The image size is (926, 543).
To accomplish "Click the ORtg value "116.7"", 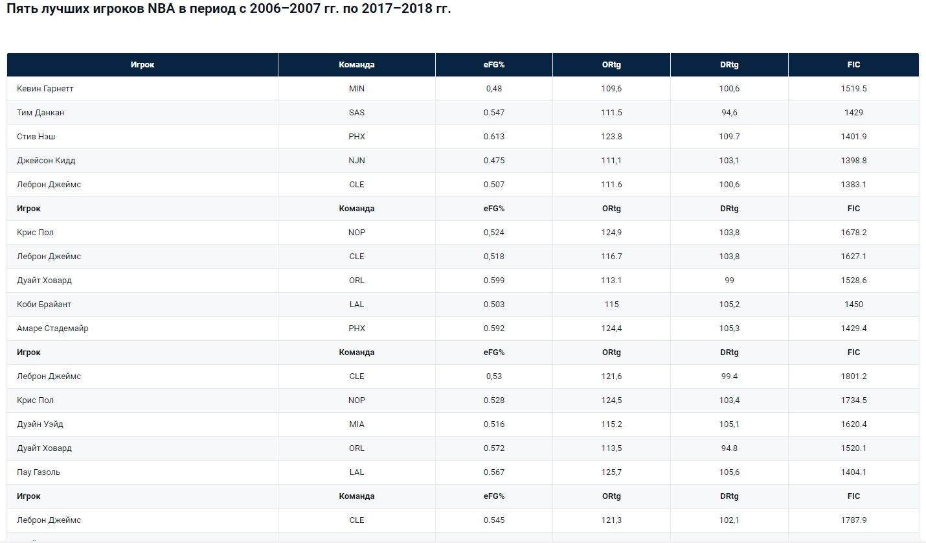I will click(611, 257).
